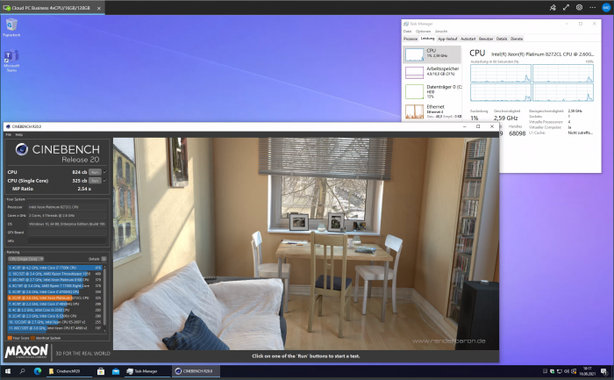
Task: Click the Identical System legend swatch
Action: click(x=33, y=338)
